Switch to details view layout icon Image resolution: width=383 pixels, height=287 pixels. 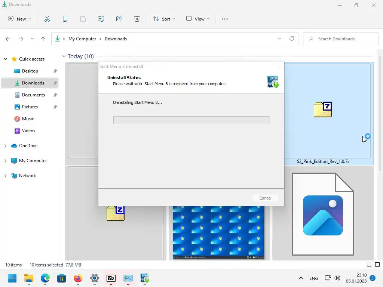pyautogui.click(x=369, y=265)
